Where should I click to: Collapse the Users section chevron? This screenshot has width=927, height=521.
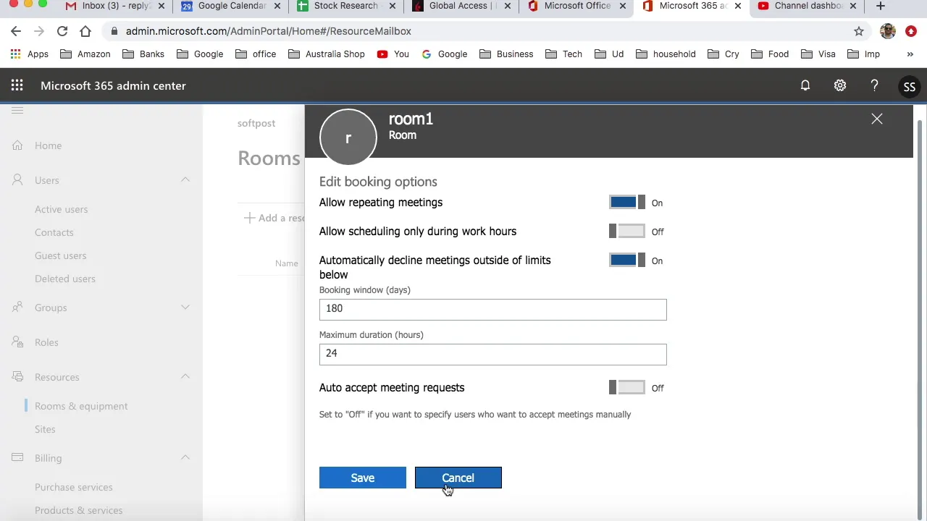point(185,179)
